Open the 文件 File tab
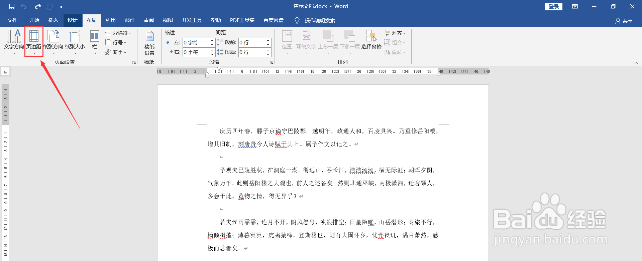The width and height of the screenshot is (642, 261). click(12, 20)
